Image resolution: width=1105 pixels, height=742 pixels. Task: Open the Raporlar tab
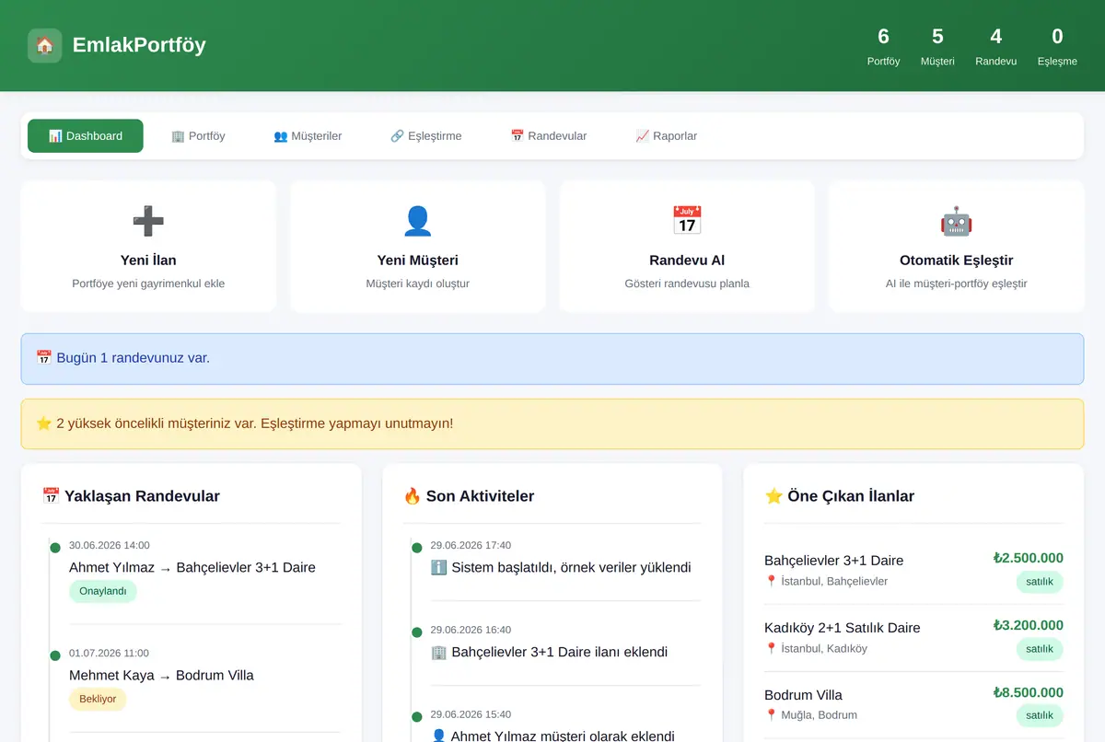[x=667, y=135]
